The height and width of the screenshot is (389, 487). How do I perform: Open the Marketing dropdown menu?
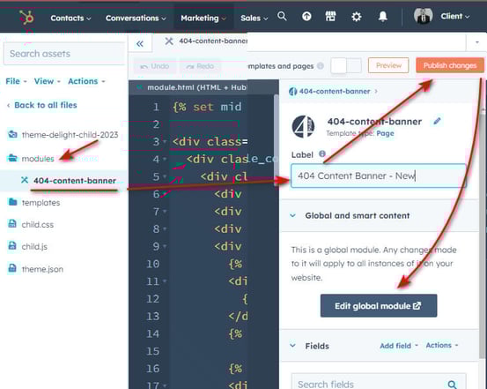point(203,18)
